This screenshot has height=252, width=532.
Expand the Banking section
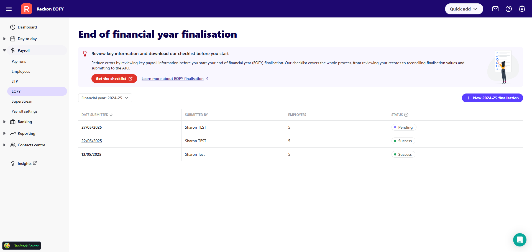click(x=4, y=122)
